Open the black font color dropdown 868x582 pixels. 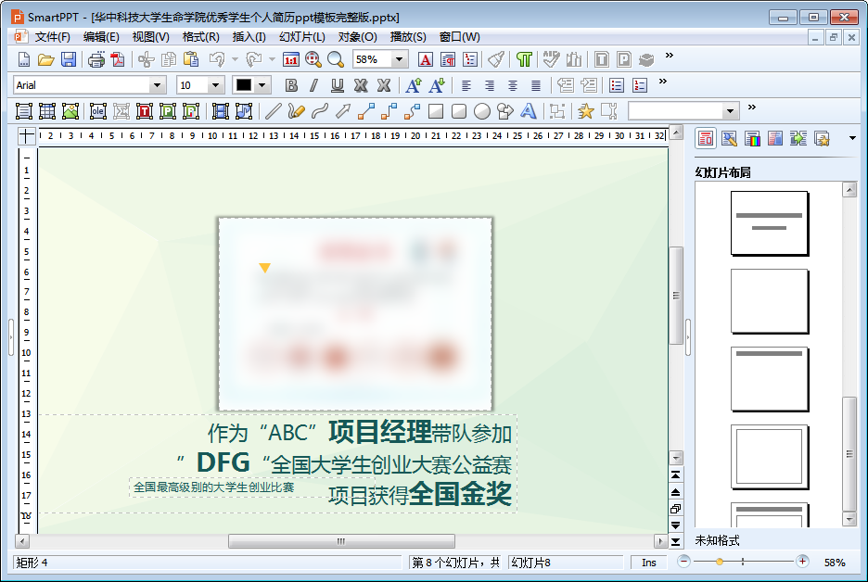click(262, 85)
